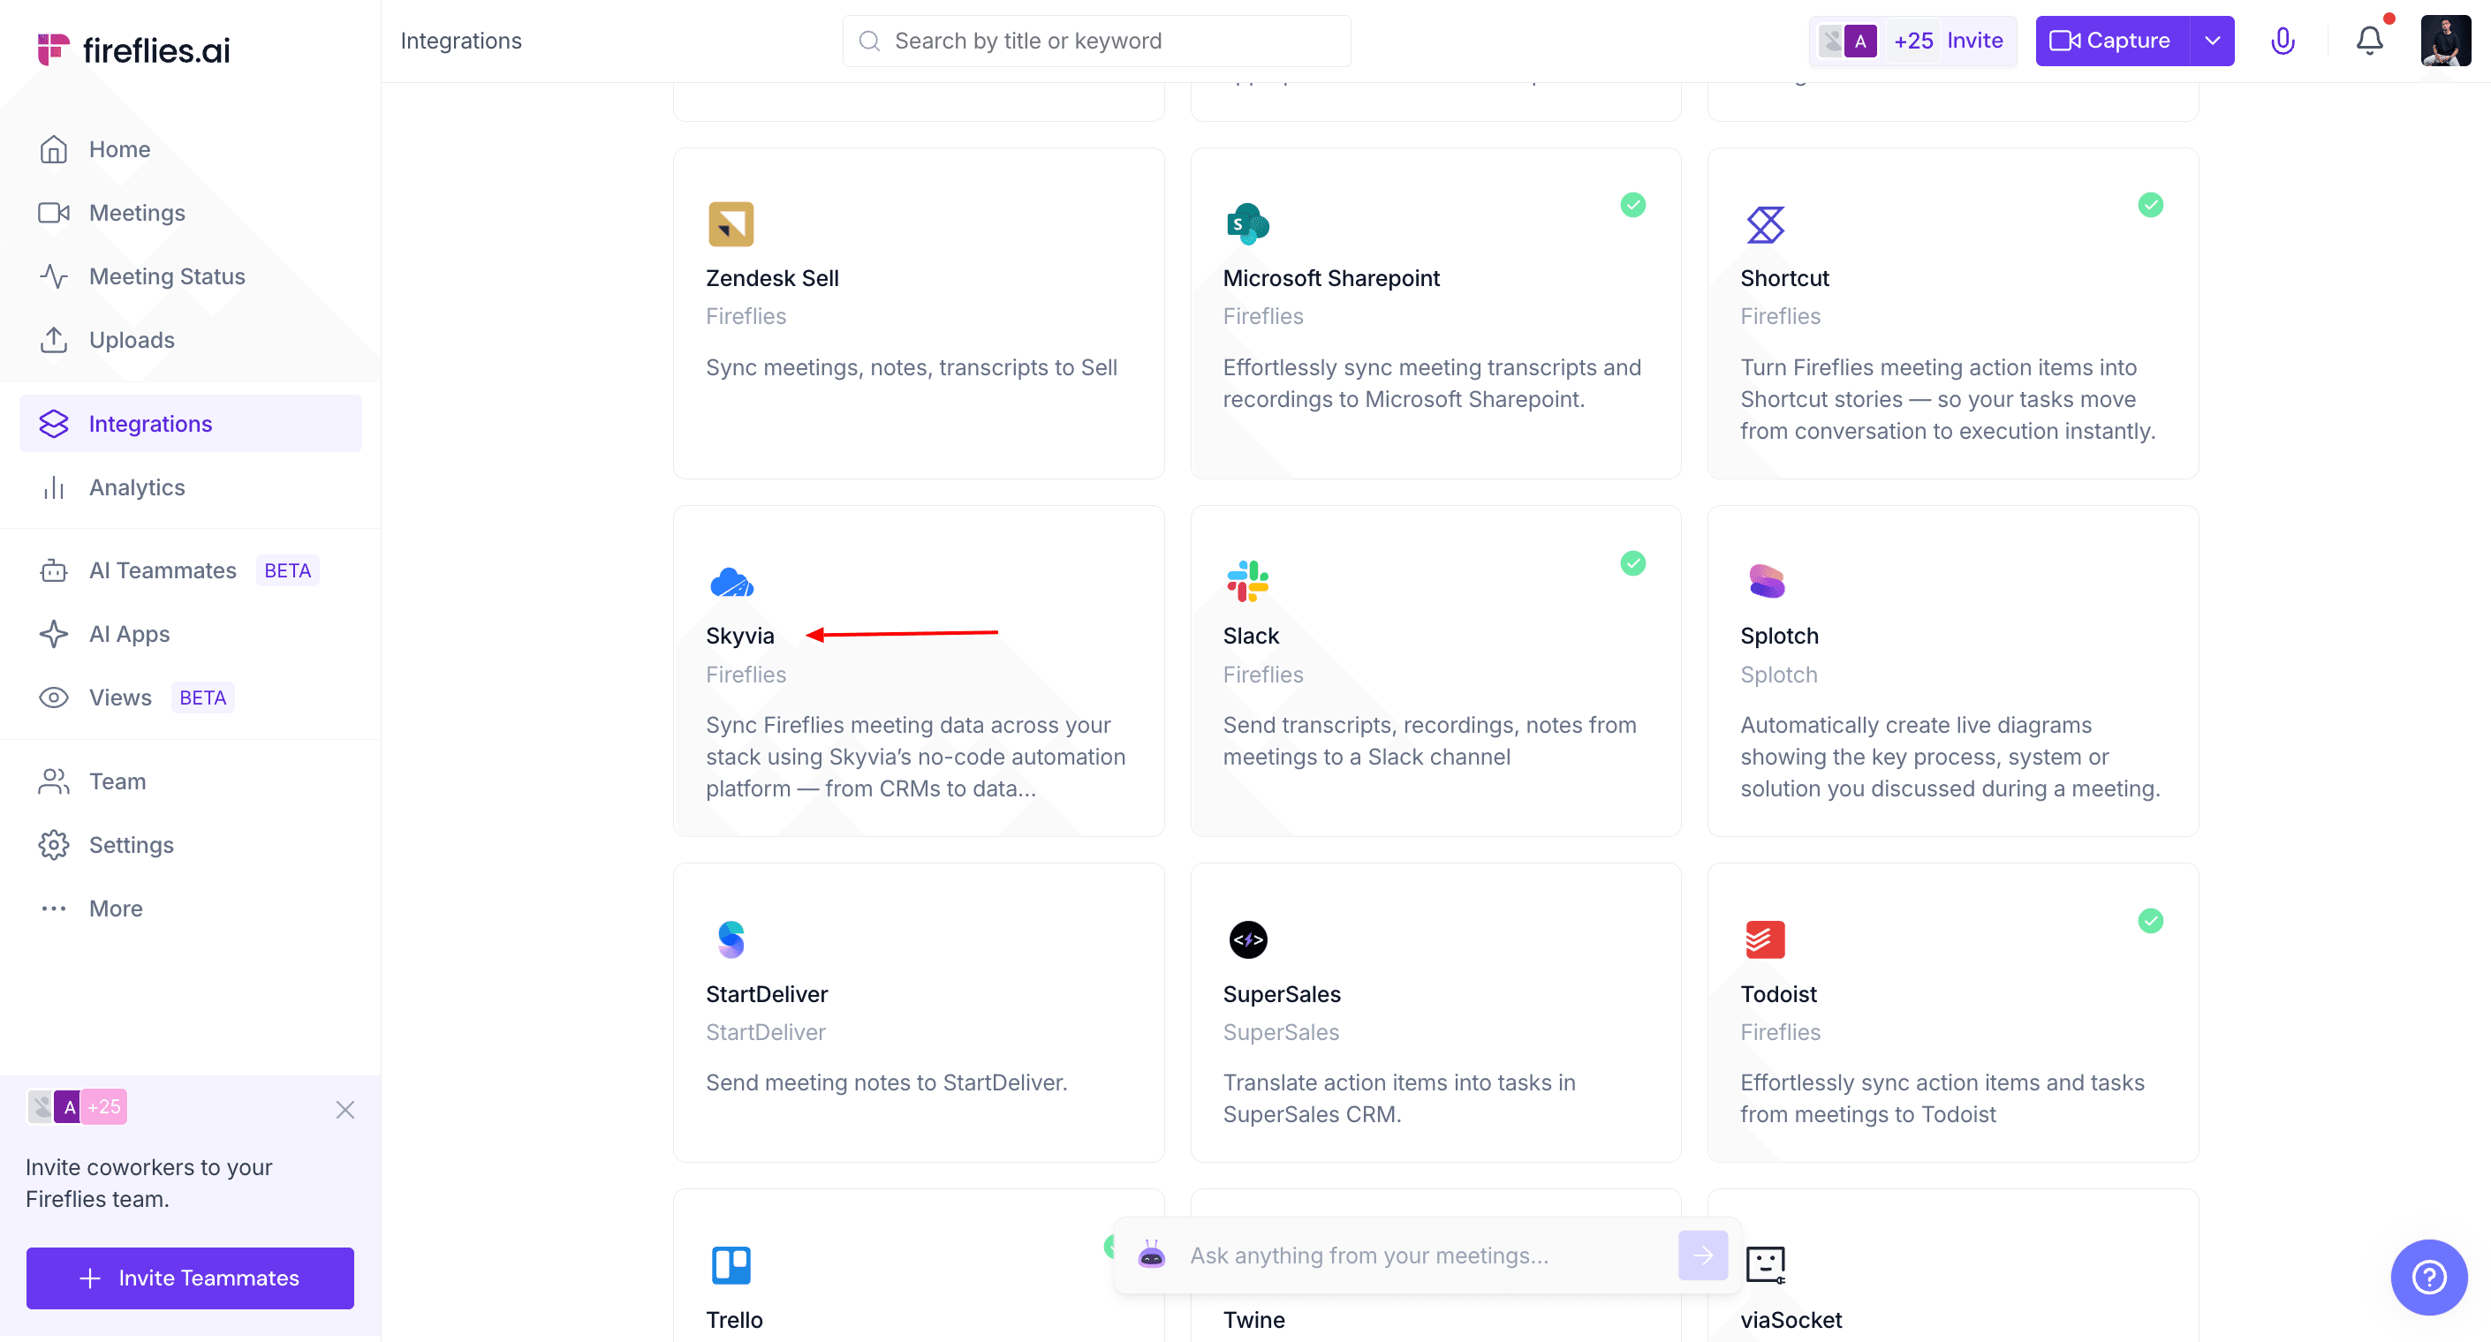Click the Invite Teammates button
The height and width of the screenshot is (1342, 2491).
tap(190, 1278)
